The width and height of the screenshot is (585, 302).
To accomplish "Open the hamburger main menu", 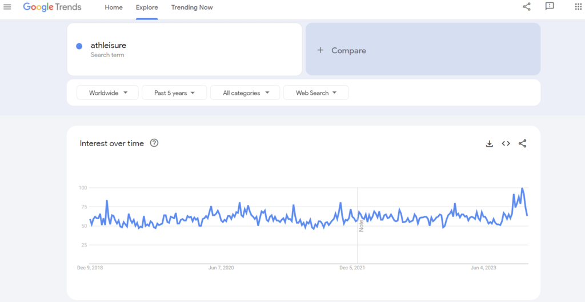I will click(7, 7).
